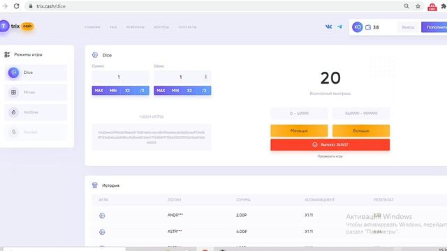This screenshot has height=251, width=447.
Task: Open the fourth faded game mode
Action: tap(36, 132)
